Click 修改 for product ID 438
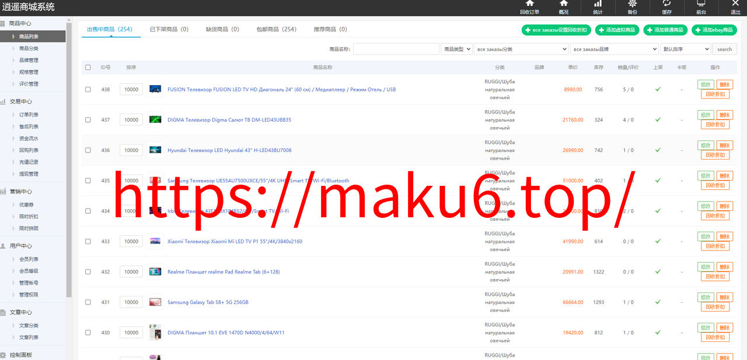747x360 pixels. [706, 84]
